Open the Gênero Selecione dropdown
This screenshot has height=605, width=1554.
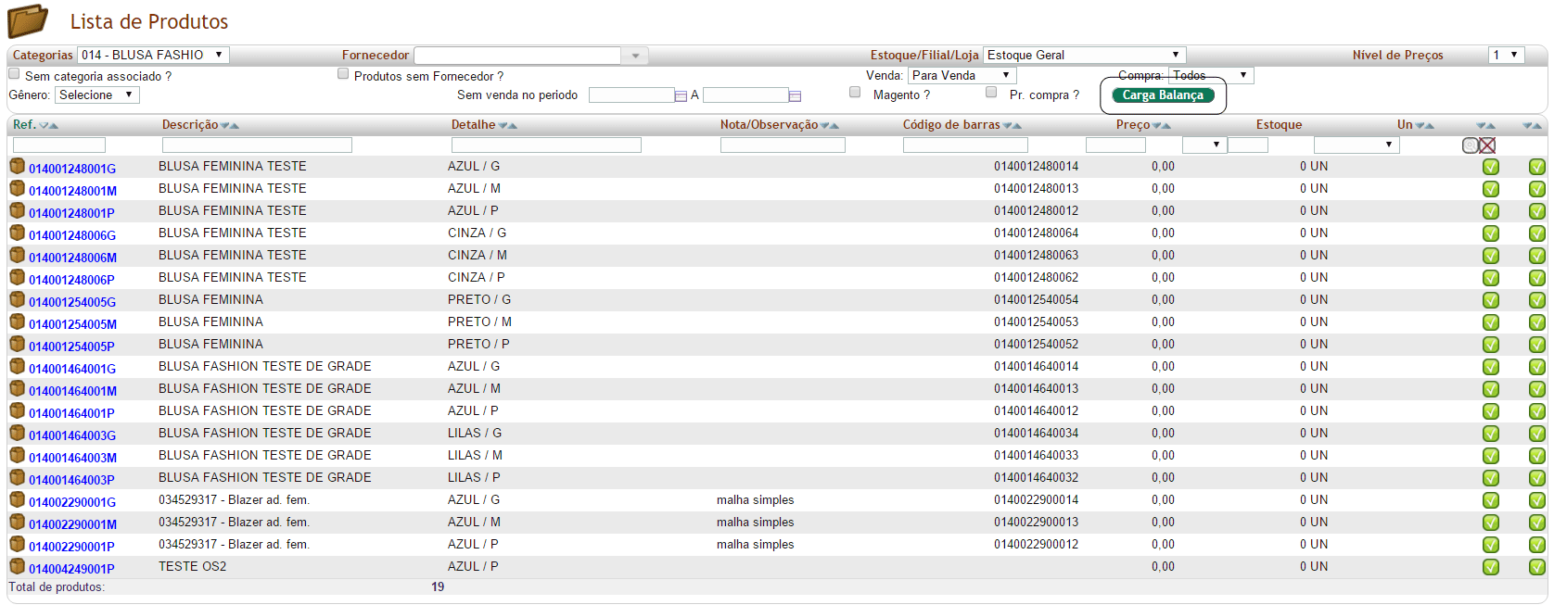[x=97, y=95]
